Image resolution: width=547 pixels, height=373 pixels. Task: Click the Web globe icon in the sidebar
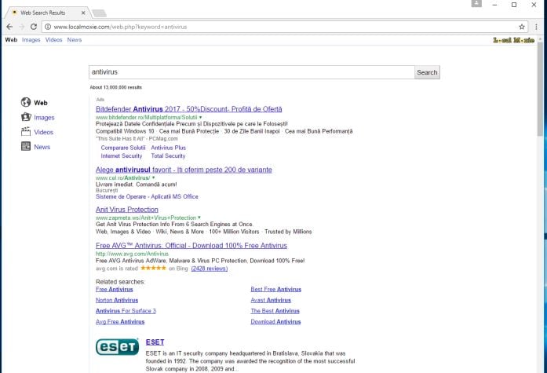click(x=26, y=102)
